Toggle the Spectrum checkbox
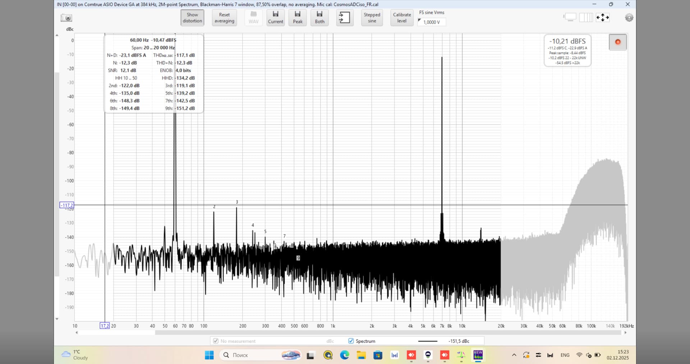The height and width of the screenshot is (364, 690). (x=351, y=341)
